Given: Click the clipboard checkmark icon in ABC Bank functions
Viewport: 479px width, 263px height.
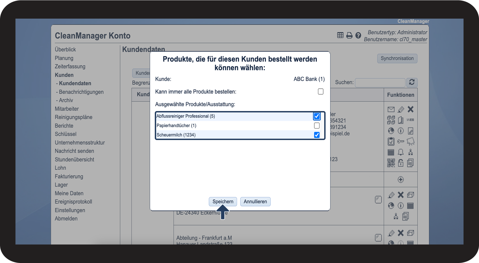Looking at the screenshot, I should pos(391,141).
